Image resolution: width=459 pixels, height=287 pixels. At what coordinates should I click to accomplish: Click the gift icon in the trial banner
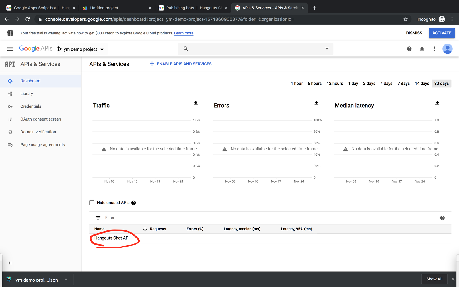(10, 33)
